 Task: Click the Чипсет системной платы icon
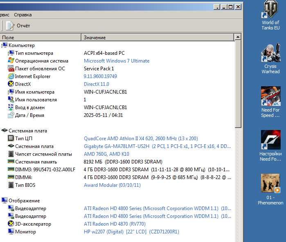tap(11, 154)
